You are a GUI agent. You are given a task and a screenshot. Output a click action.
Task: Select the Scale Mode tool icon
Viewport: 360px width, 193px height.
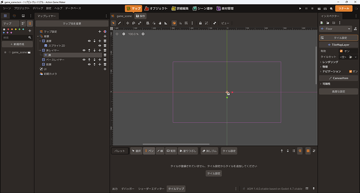click(x=140, y=23)
